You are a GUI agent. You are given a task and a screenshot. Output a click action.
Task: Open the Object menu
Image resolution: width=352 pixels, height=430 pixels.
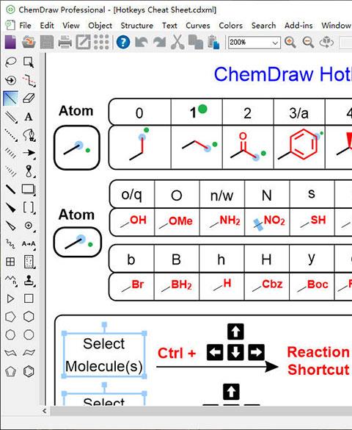pos(100,26)
